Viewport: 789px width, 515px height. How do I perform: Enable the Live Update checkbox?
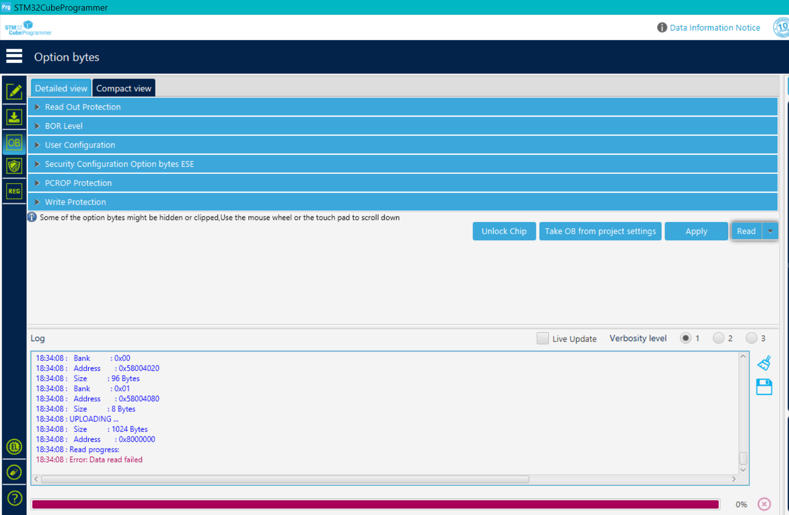[543, 339]
